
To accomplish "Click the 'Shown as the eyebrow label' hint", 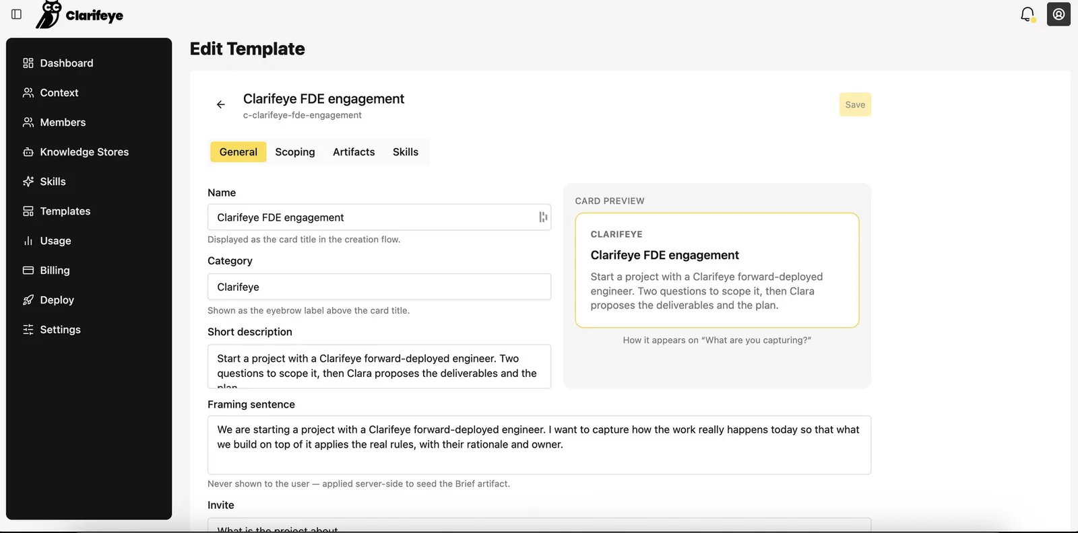I will click(x=309, y=311).
